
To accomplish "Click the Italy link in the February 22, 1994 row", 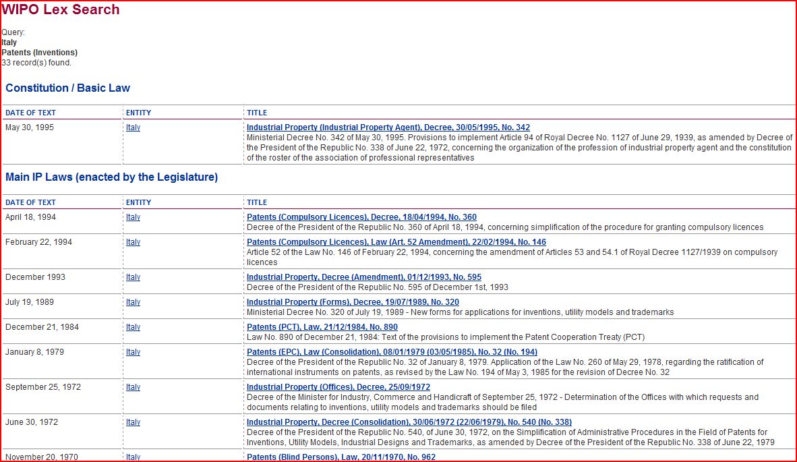I will pyautogui.click(x=134, y=242).
